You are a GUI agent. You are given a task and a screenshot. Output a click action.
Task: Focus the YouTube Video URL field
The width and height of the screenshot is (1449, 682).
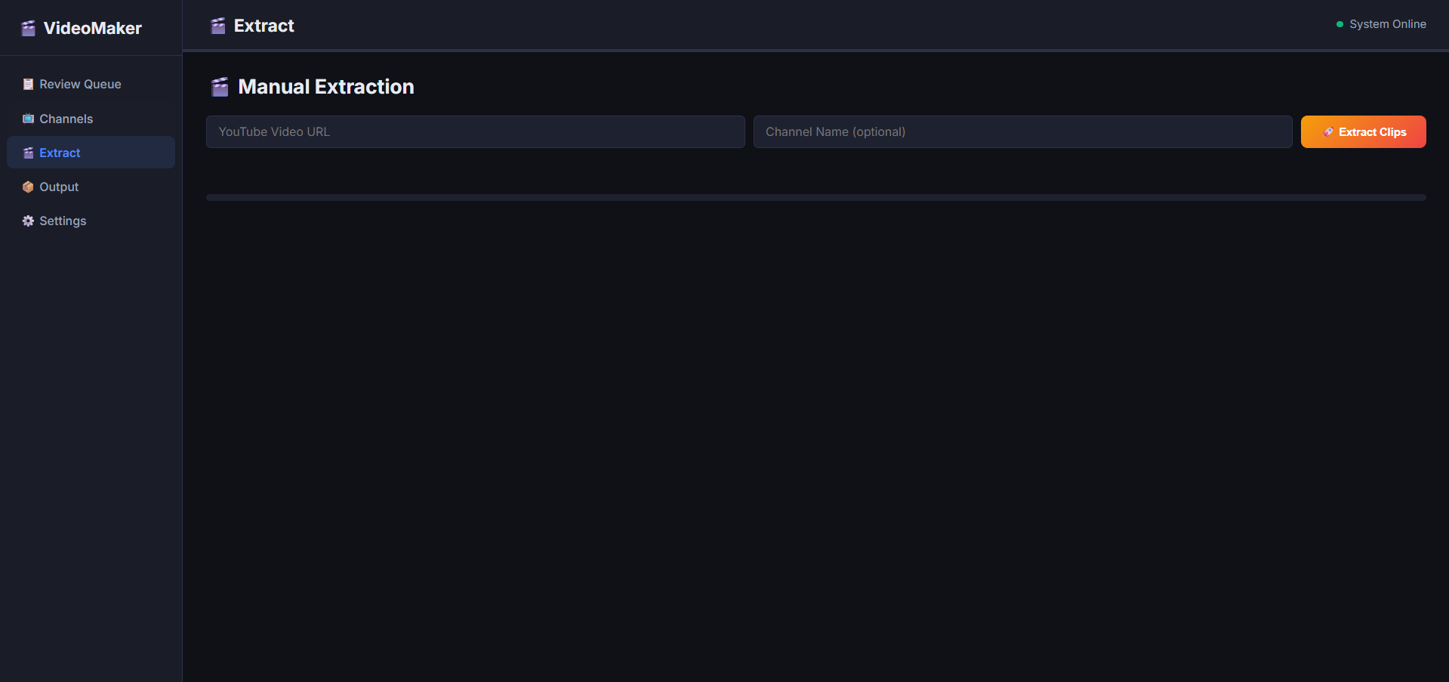[474, 131]
